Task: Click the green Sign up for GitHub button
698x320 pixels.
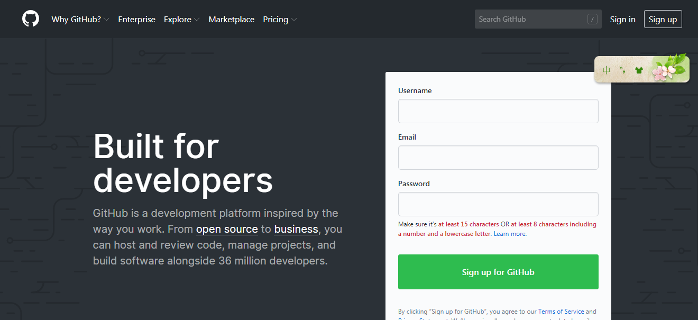Action: (498, 272)
